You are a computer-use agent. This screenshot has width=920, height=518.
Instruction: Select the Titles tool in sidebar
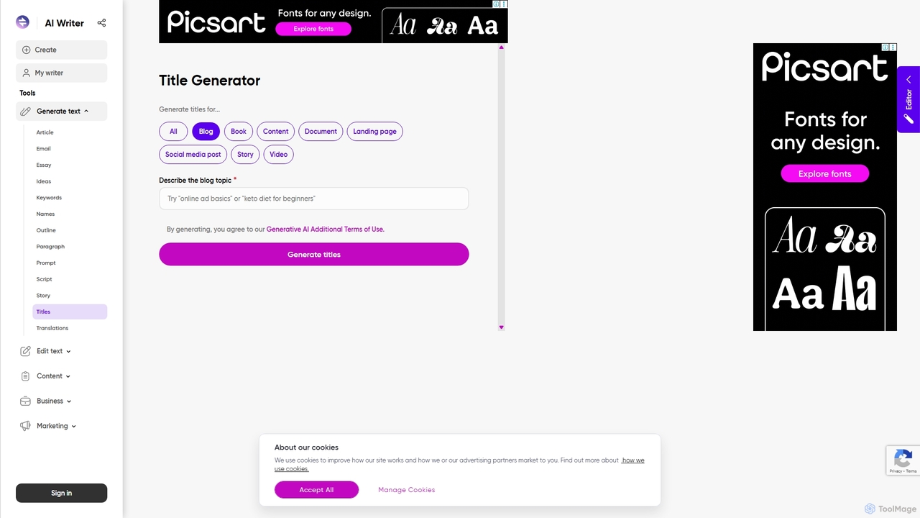click(x=70, y=312)
